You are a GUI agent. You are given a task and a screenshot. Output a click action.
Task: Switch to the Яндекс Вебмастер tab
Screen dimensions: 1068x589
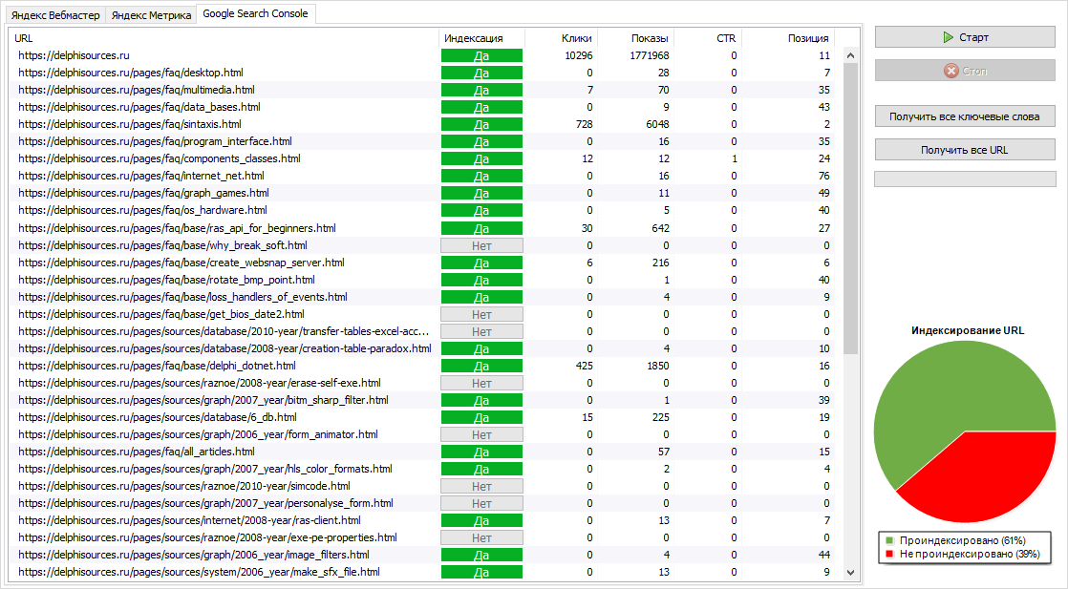tap(55, 15)
